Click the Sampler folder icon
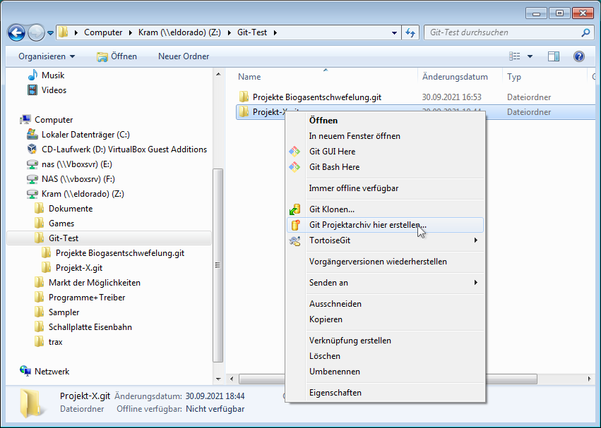This screenshot has width=601, height=428. pyautogui.click(x=39, y=312)
